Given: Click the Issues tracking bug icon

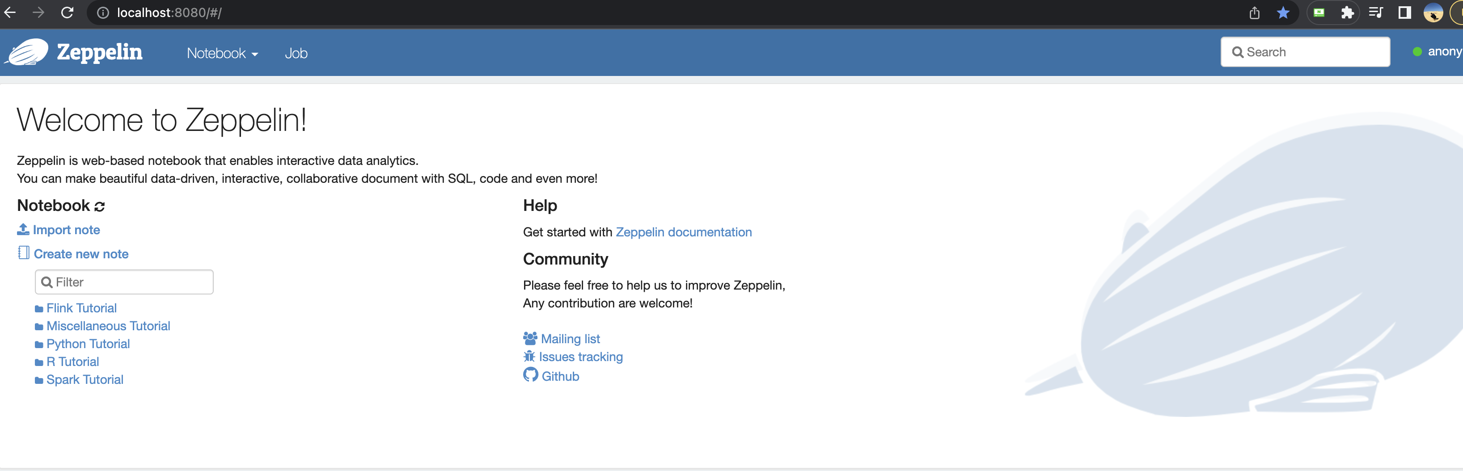Looking at the screenshot, I should click(x=529, y=356).
